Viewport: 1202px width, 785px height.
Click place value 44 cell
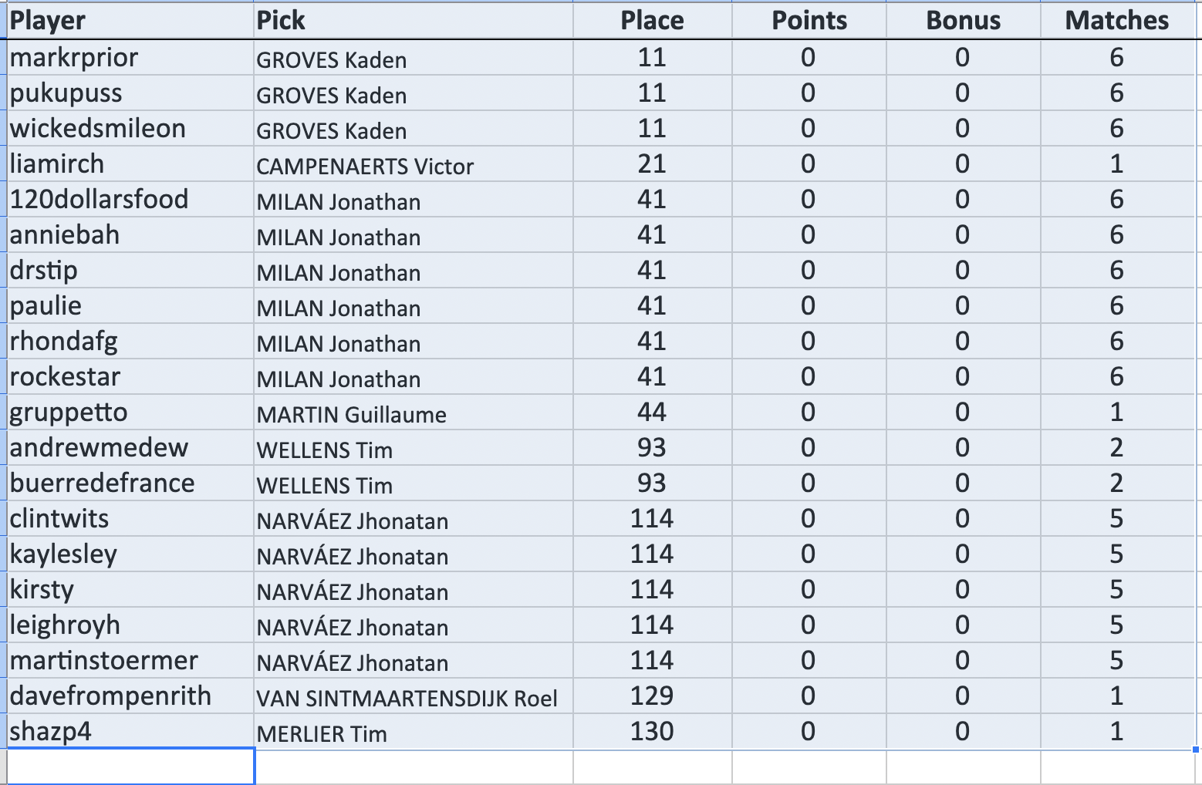coord(652,413)
